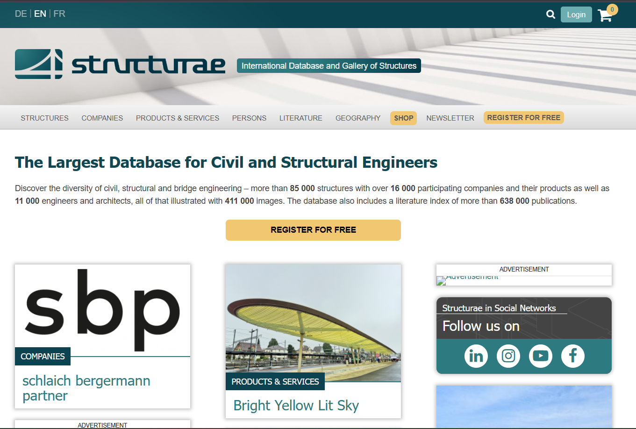Switch language to German (DE)

click(x=21, y=14)
